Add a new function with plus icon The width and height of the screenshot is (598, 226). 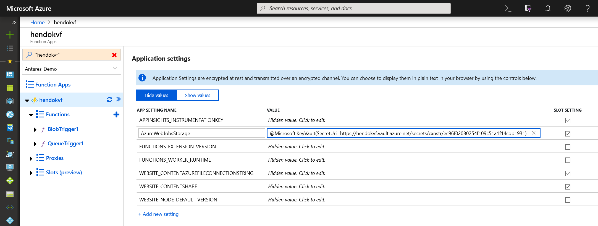click(116, 114)
